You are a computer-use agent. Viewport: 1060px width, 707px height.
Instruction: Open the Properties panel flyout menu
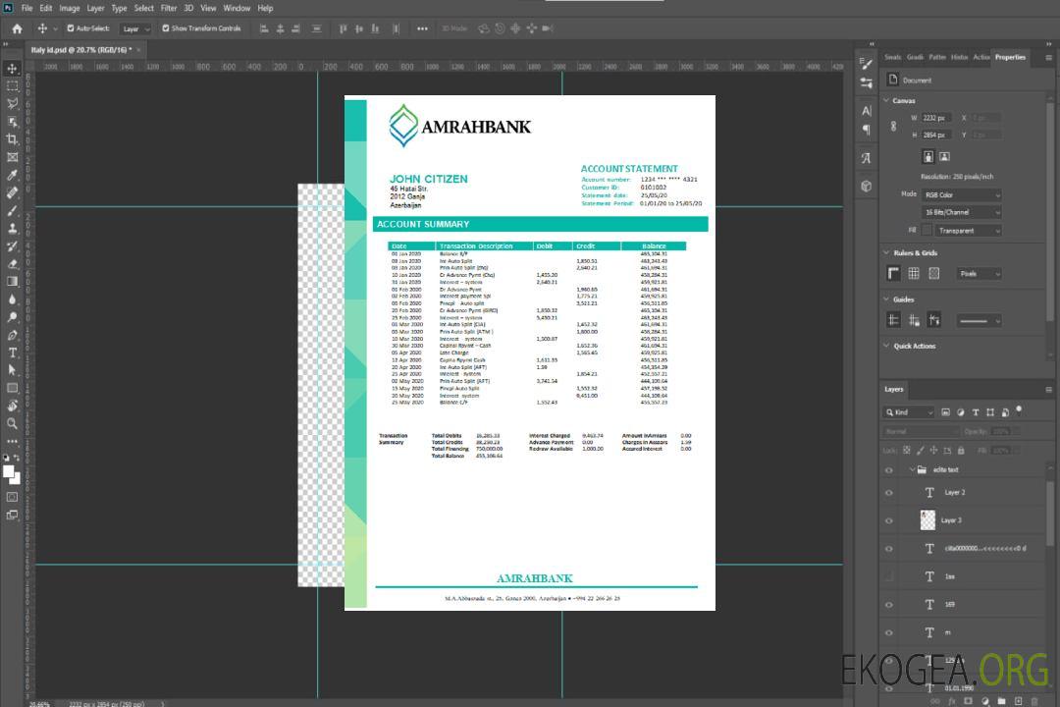(x=1048, y=58)
